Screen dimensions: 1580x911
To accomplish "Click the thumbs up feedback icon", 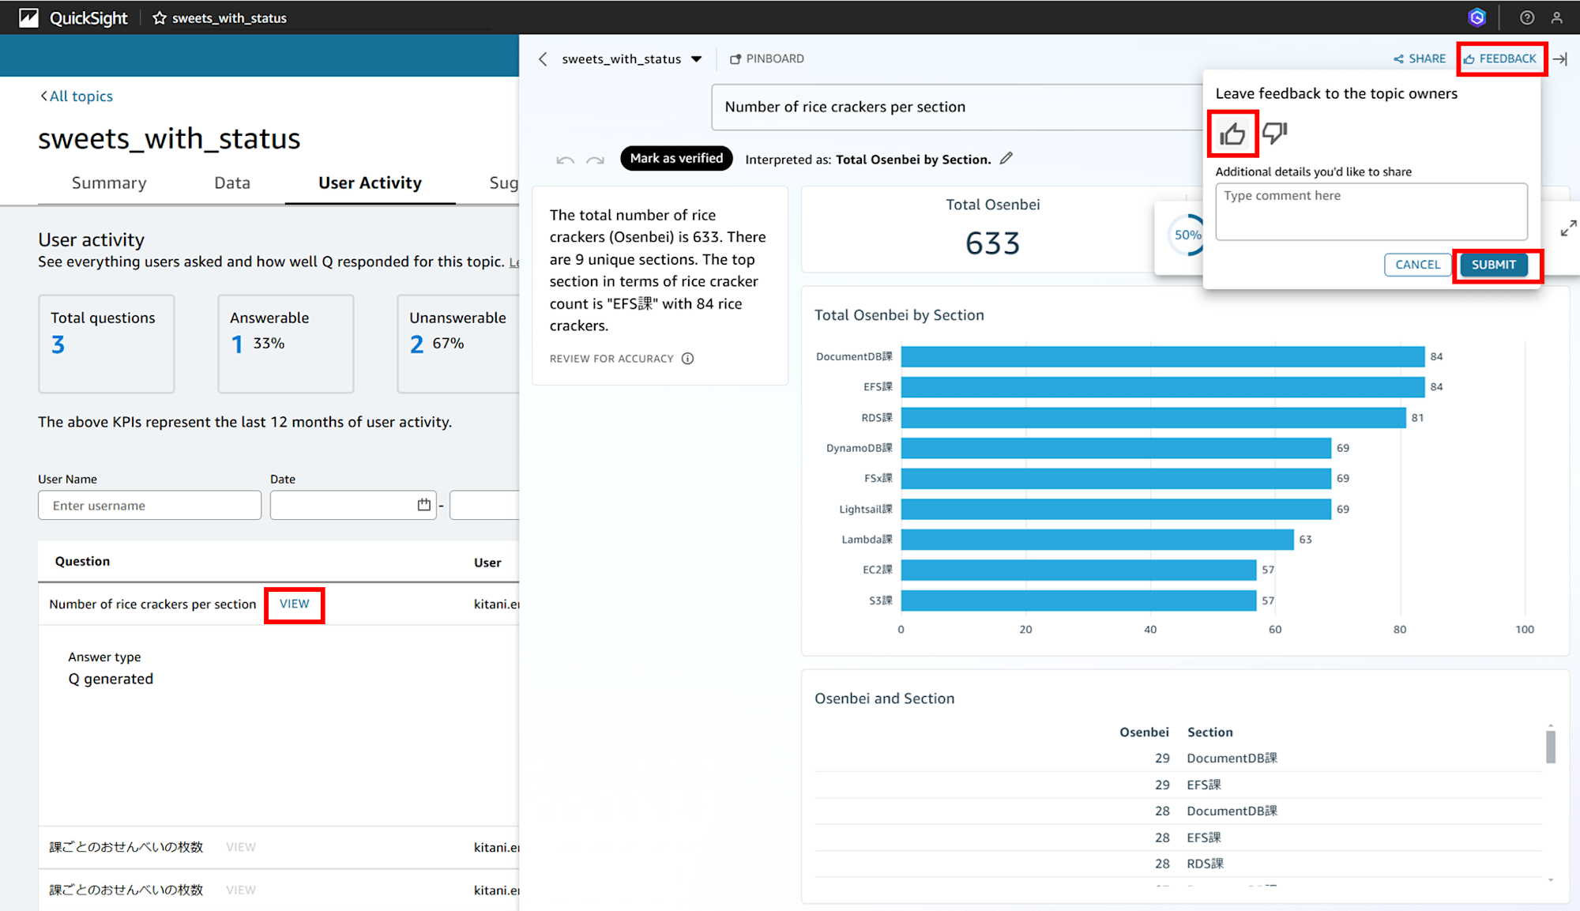I will tap(1232, 134).
